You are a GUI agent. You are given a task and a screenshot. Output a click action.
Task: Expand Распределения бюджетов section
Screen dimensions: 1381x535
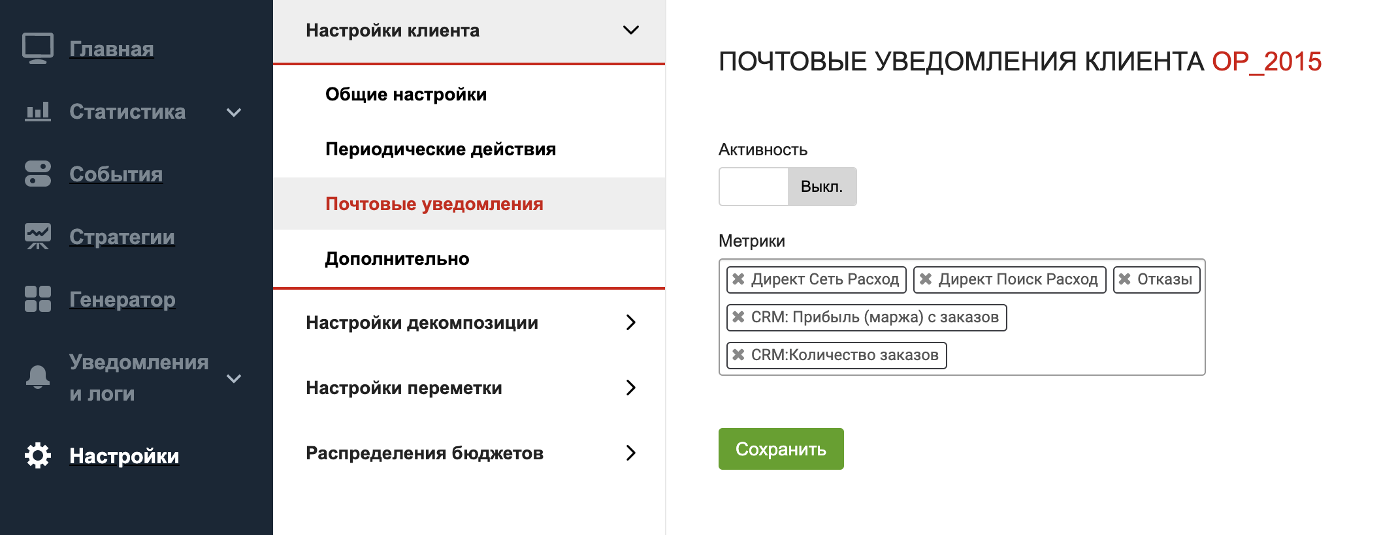630,453
